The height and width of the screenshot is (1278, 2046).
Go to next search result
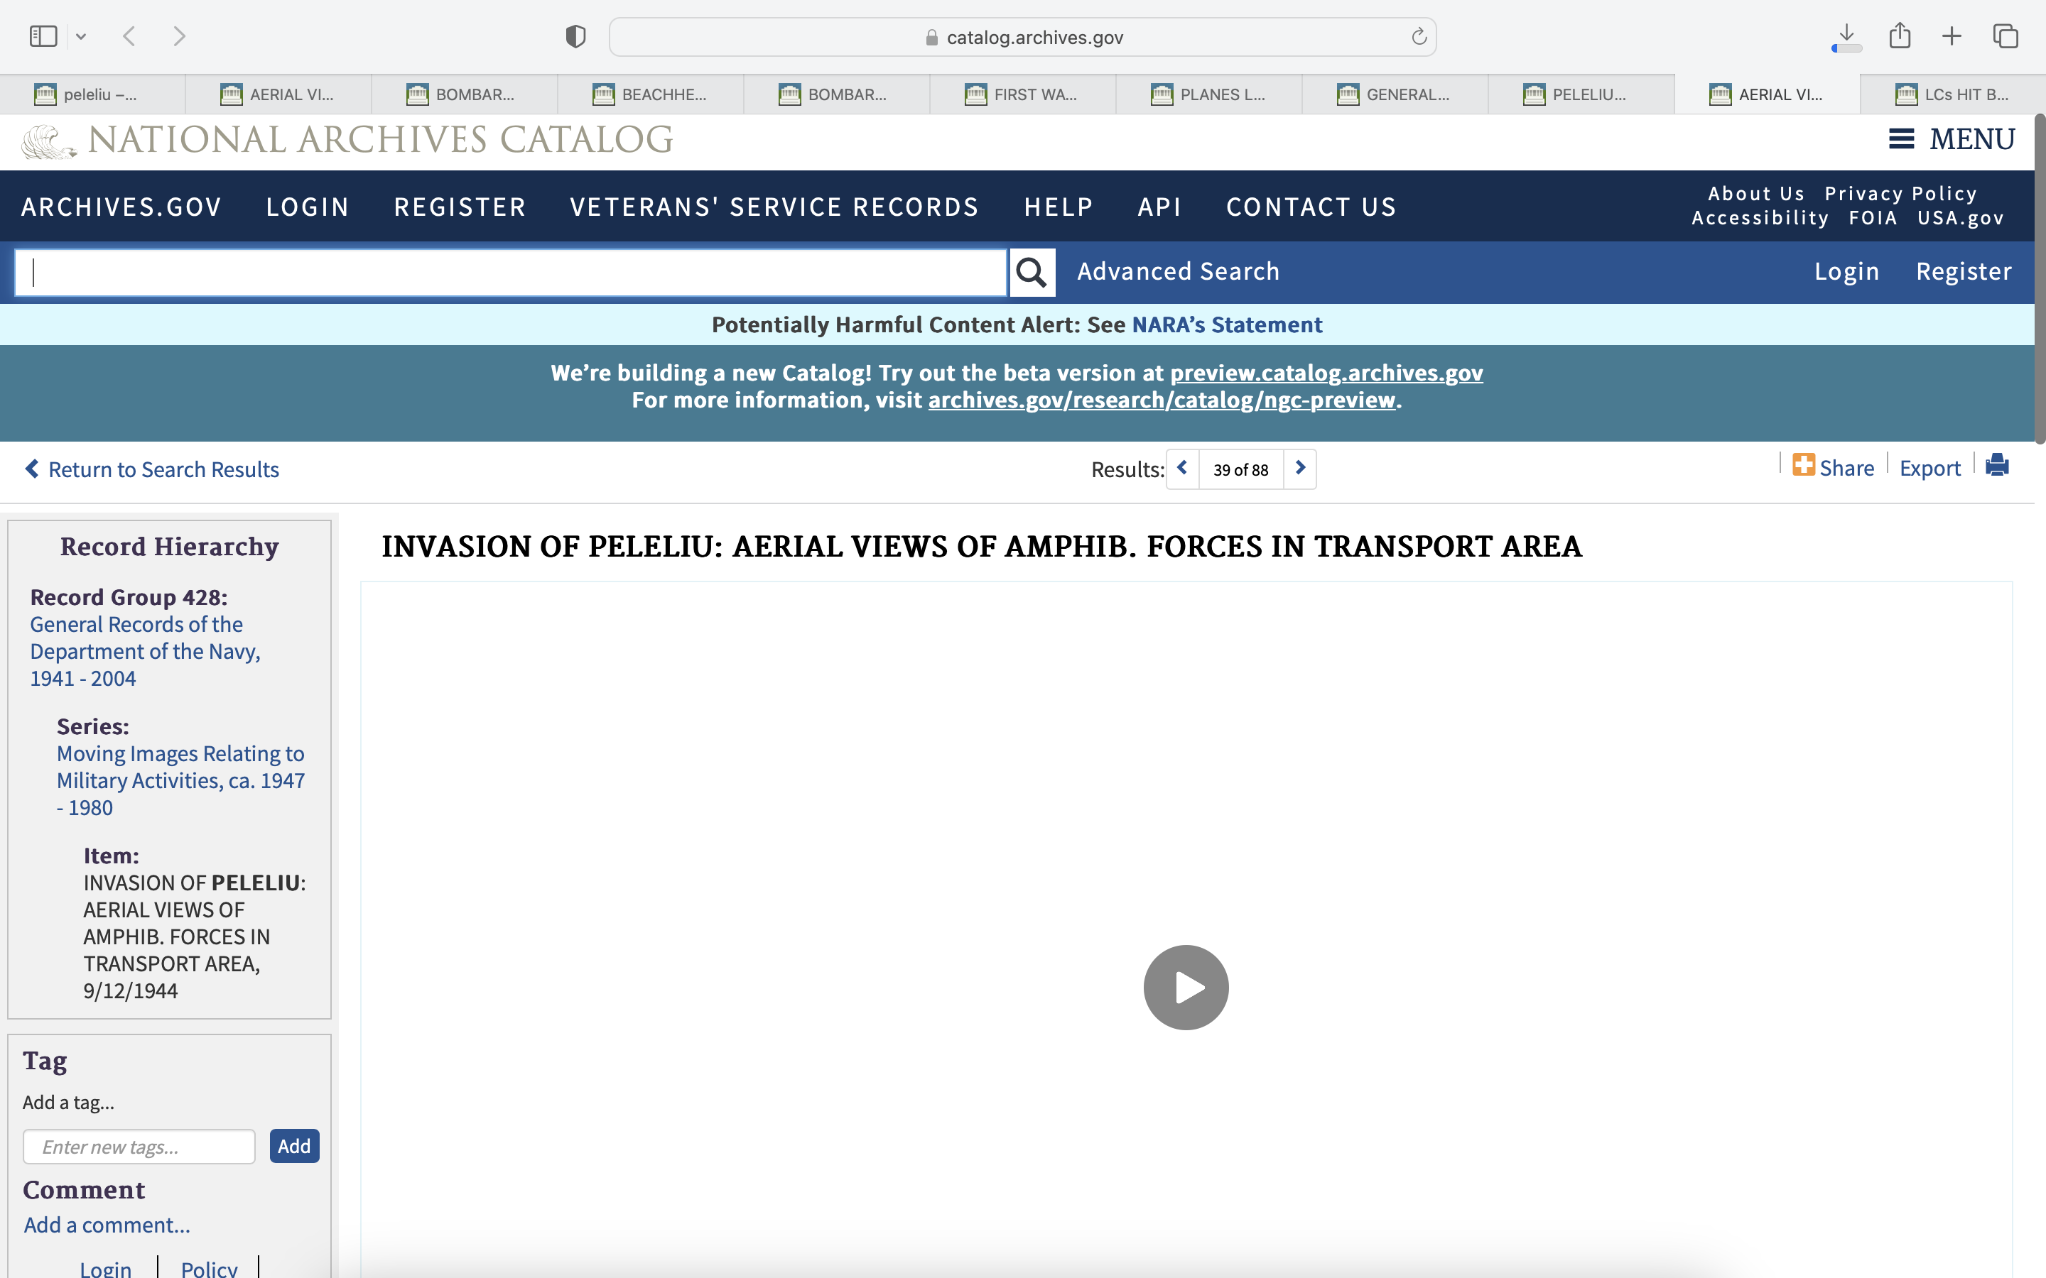pyautogui.click(x=1300, y=469)
